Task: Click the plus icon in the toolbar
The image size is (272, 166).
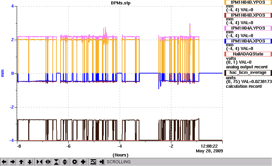Action: pos(83,162)
